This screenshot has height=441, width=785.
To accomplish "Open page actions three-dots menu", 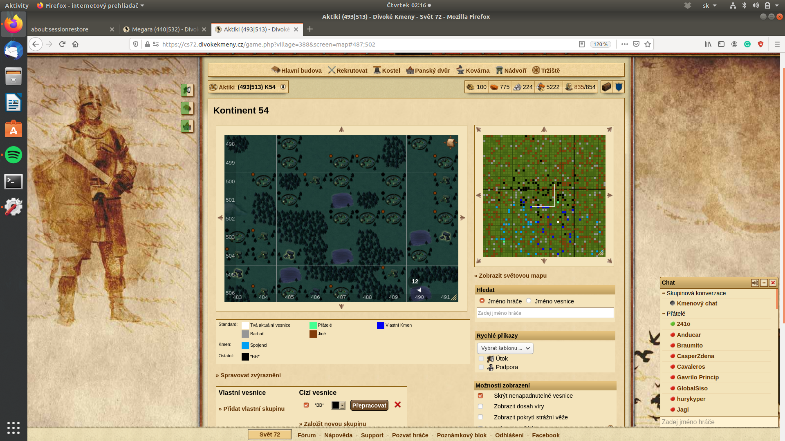I will tap(624, 44).
